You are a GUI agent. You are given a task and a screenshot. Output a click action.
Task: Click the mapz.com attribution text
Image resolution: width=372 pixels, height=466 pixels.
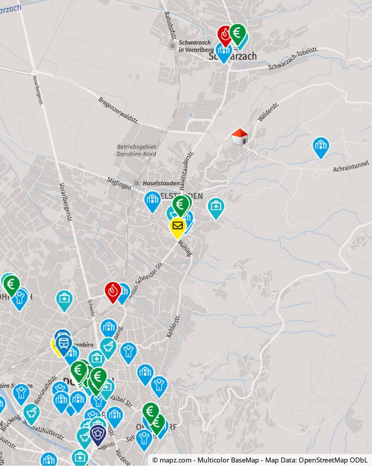coord(172,460)
